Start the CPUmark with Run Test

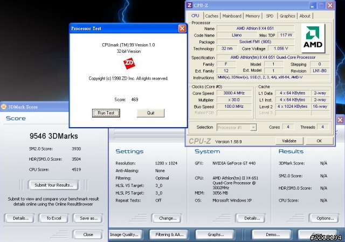pyautogui.click(x=106, y=113)
